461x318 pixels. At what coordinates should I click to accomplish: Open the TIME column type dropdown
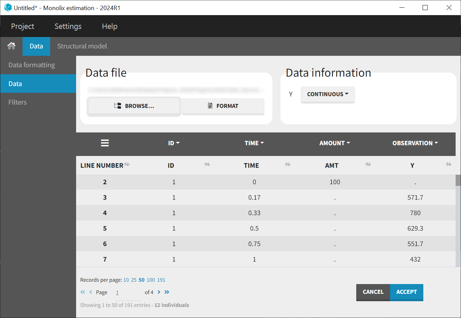[x=254, y=143]
